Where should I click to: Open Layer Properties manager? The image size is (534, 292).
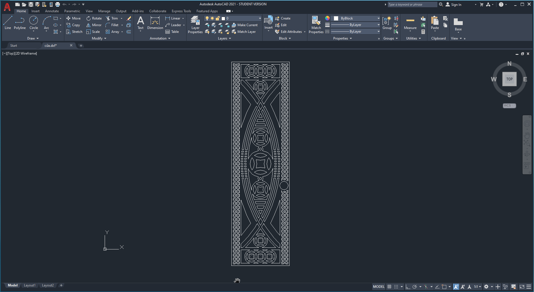(x=195, y=24)
